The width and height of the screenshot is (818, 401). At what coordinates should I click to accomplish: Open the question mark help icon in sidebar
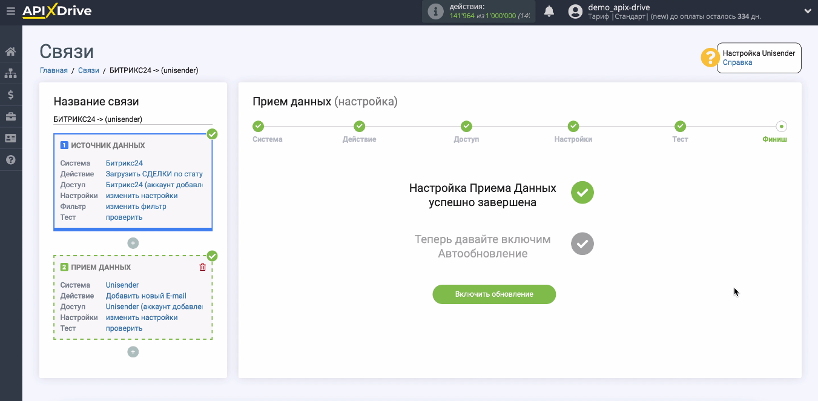click(x=10, y=160)
